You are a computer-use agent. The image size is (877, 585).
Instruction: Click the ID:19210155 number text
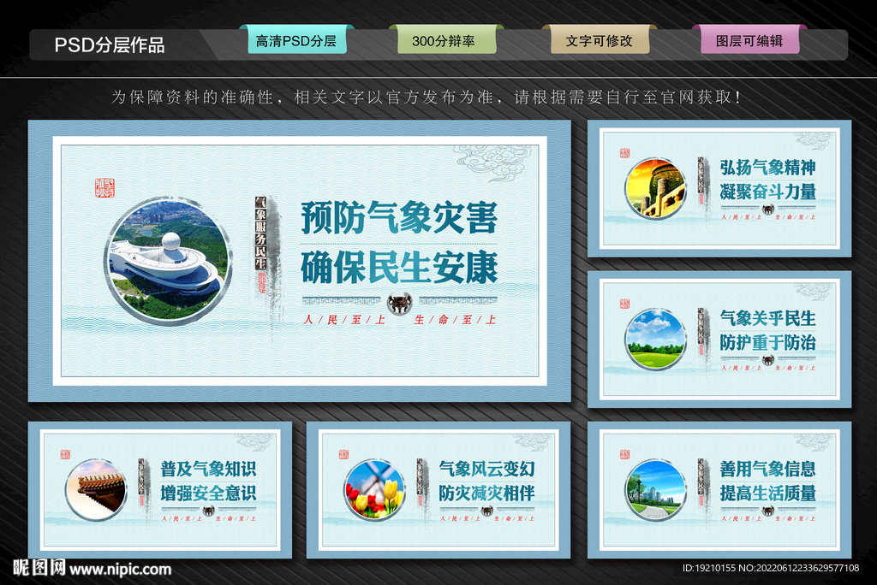point(708,568)
